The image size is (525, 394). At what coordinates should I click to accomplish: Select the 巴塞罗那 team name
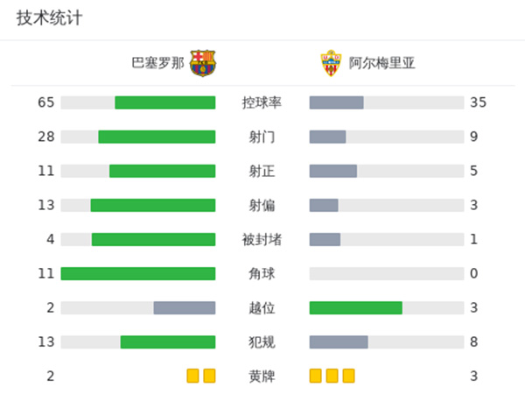pos(158,63)
